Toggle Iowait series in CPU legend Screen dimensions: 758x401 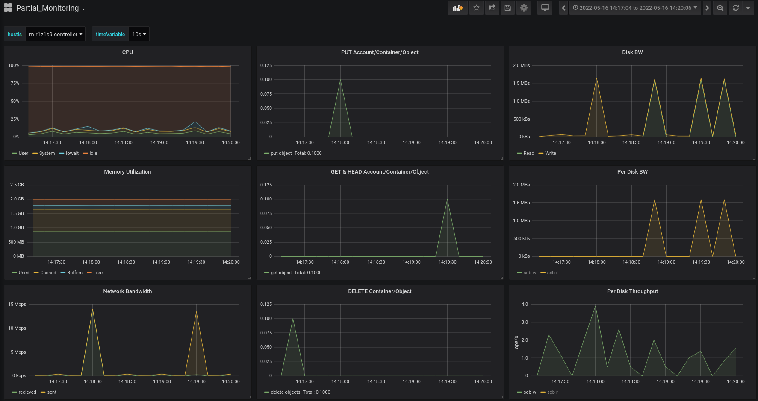(72, 153)
